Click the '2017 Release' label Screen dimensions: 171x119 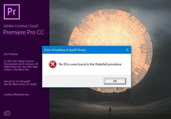pos(11,54)
